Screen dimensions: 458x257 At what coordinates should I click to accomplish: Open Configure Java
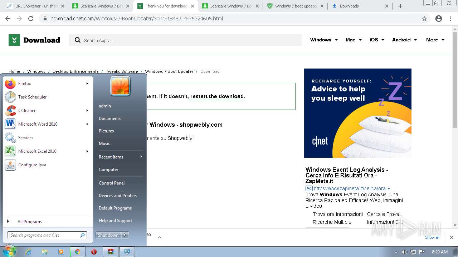(47, 165)
